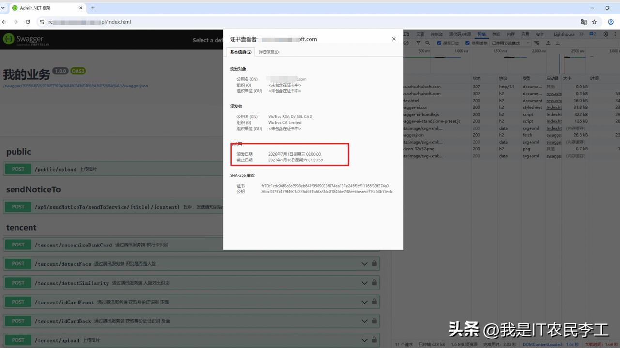620x348 pixels.
Task: Open DevTools network search magnifier
Action: [x=429, y=43]
